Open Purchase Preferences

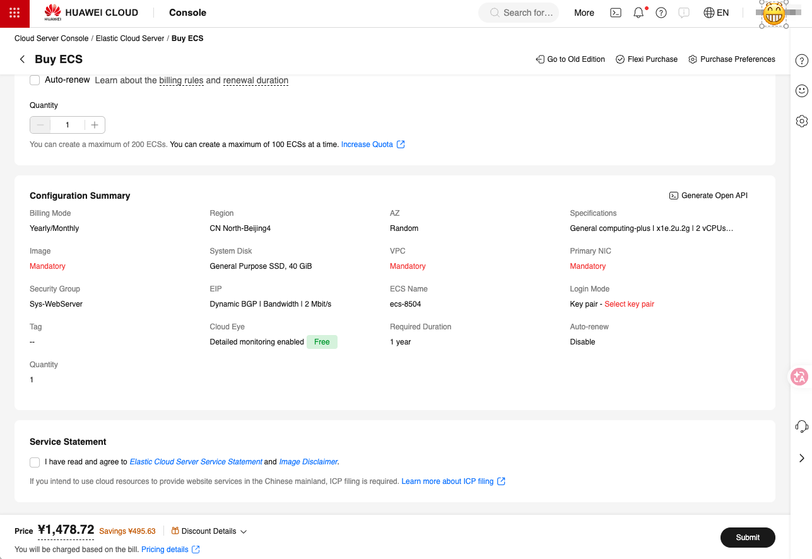coord(732,59)
